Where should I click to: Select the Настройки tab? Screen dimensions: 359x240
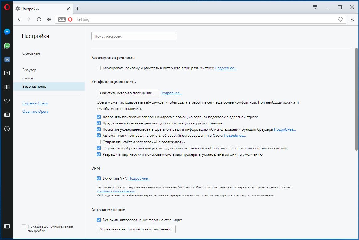pyautogui.click(x=43, y=9)
